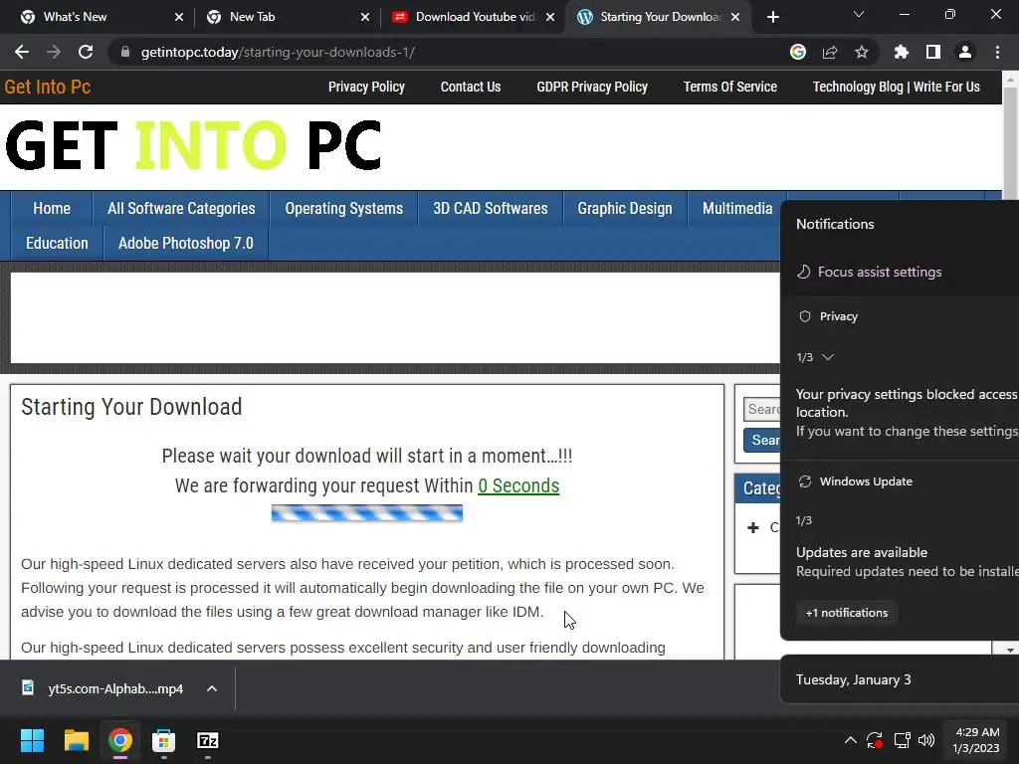Image resolution: width=1019 pixels, height=764 pixels.
Task: Open the tab search chevron
Action: coord(859,14)
